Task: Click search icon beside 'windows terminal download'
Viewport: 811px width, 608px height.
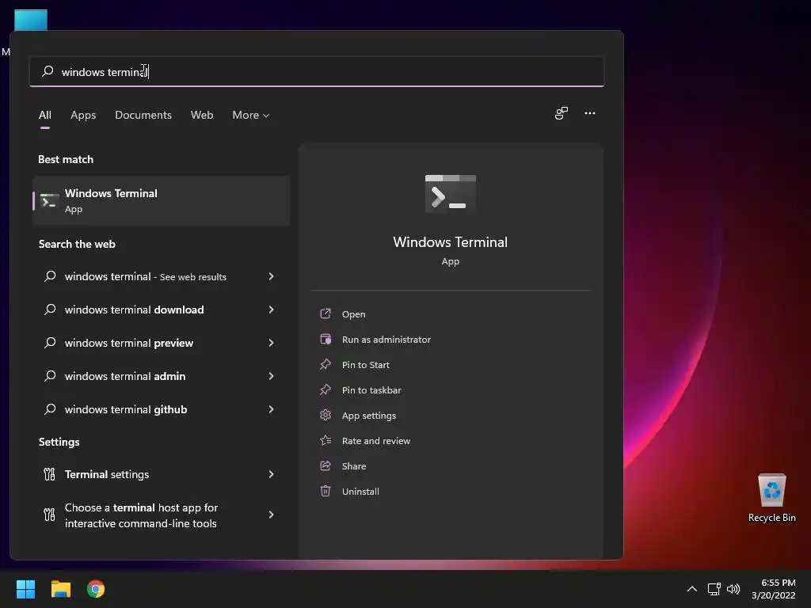Action: pos(50,310)
